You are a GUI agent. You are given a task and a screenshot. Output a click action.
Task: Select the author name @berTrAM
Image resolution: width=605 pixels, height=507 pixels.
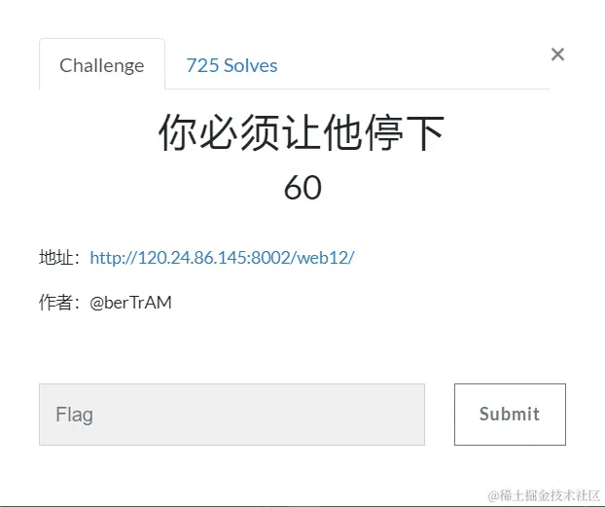[130, 303]
